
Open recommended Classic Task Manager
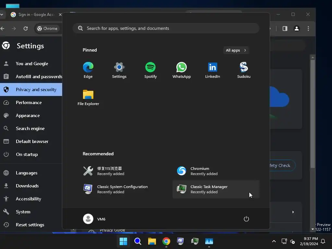click(216, 189)
